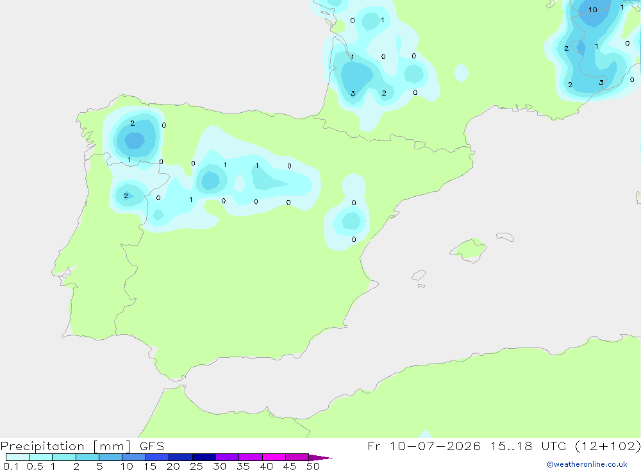The image size is (641, 470).
Task: Click the 0.1–0.5 mm legend color swatch
Action: pyautogui.click(x=17, y=457)
